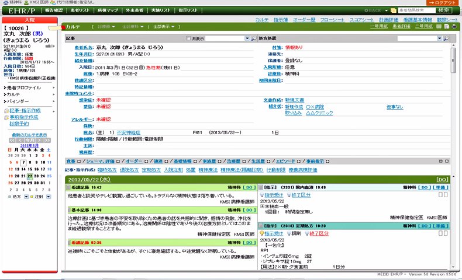
Task: Click the bulb icon before 終了区分 in 定期処方
Action: 306,233
